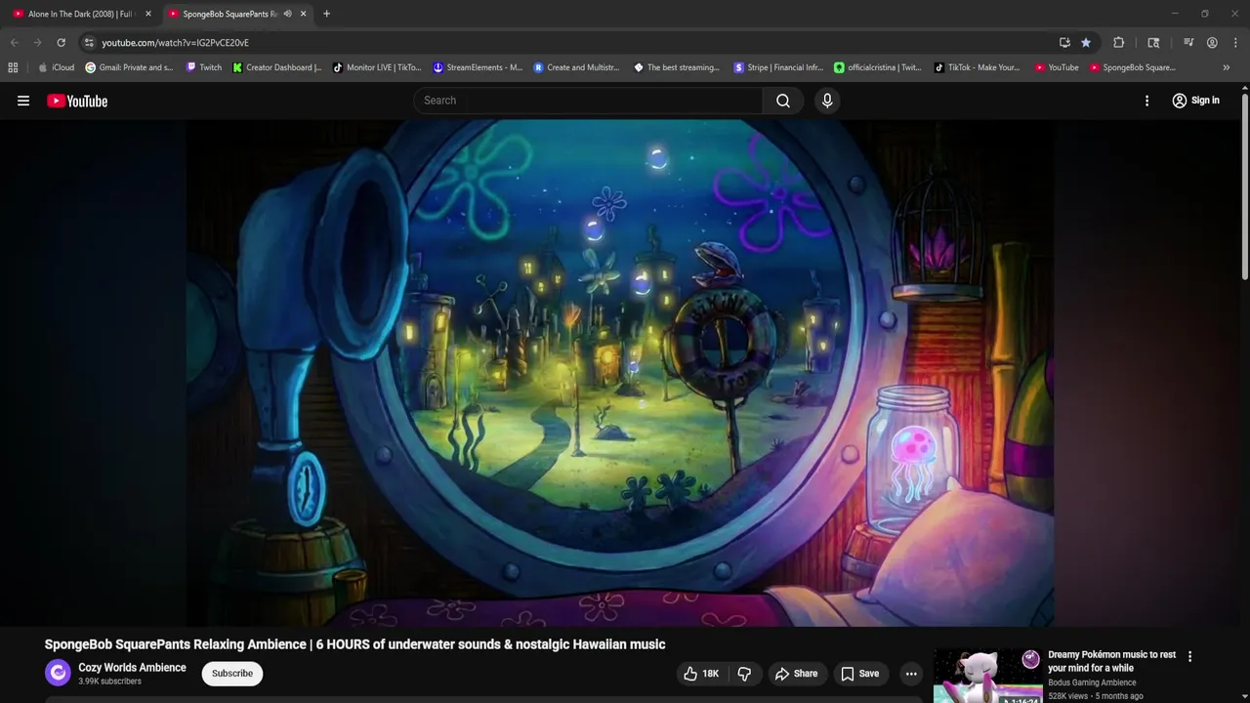
Task: Like the video with thumbs up
Action: 702,674
